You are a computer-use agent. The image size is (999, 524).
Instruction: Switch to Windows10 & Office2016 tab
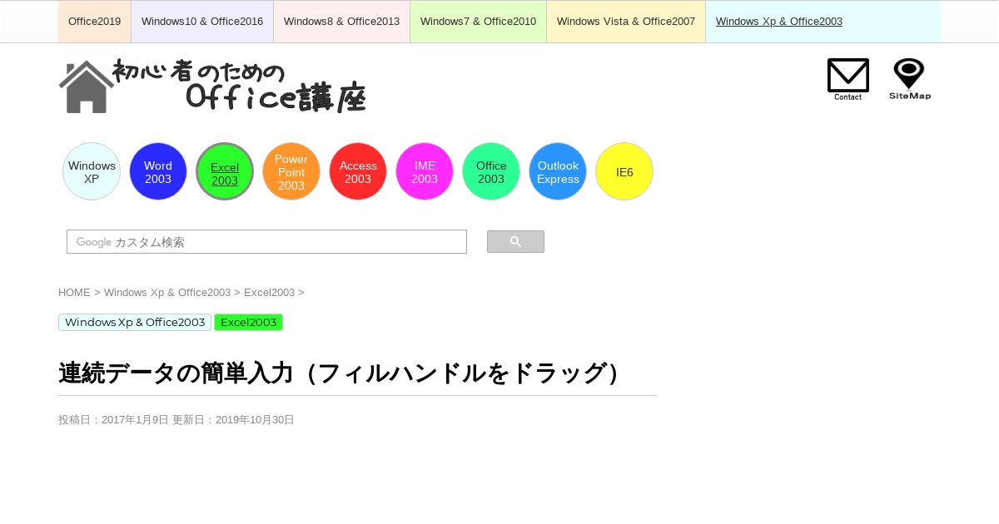202,22
